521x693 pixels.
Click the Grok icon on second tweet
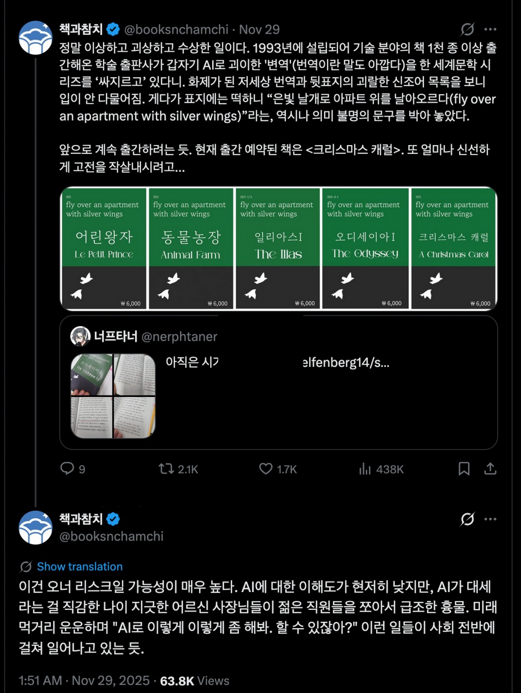coord(467,519)
